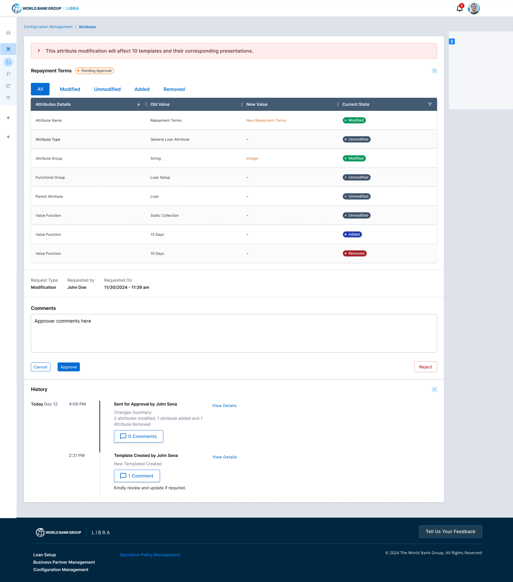The width and height of the screenshot is (513, 582).
Task: Select the configuration tools sidebar icon
Action: point(8,49)
